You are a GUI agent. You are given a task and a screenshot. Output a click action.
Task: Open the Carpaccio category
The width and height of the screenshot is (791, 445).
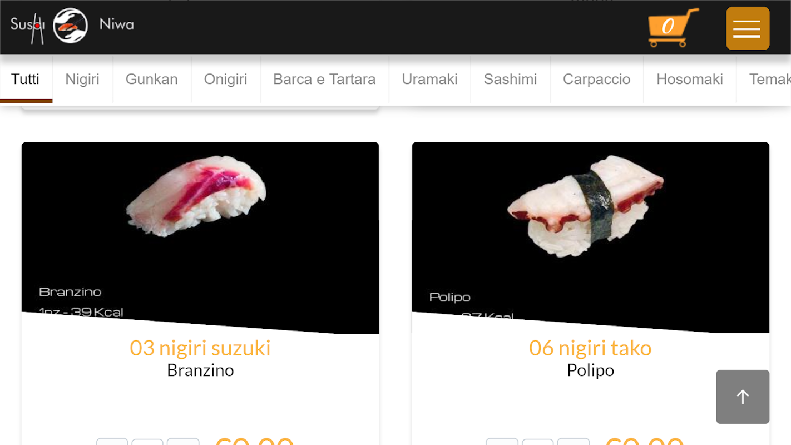click(x=596, y=79)
